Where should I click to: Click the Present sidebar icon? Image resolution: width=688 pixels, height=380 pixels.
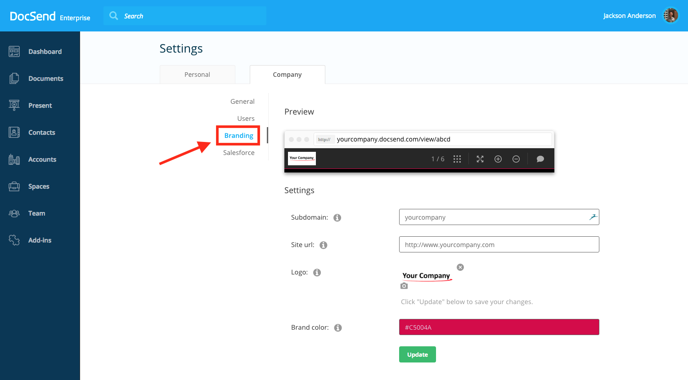(x=14, y=105)
